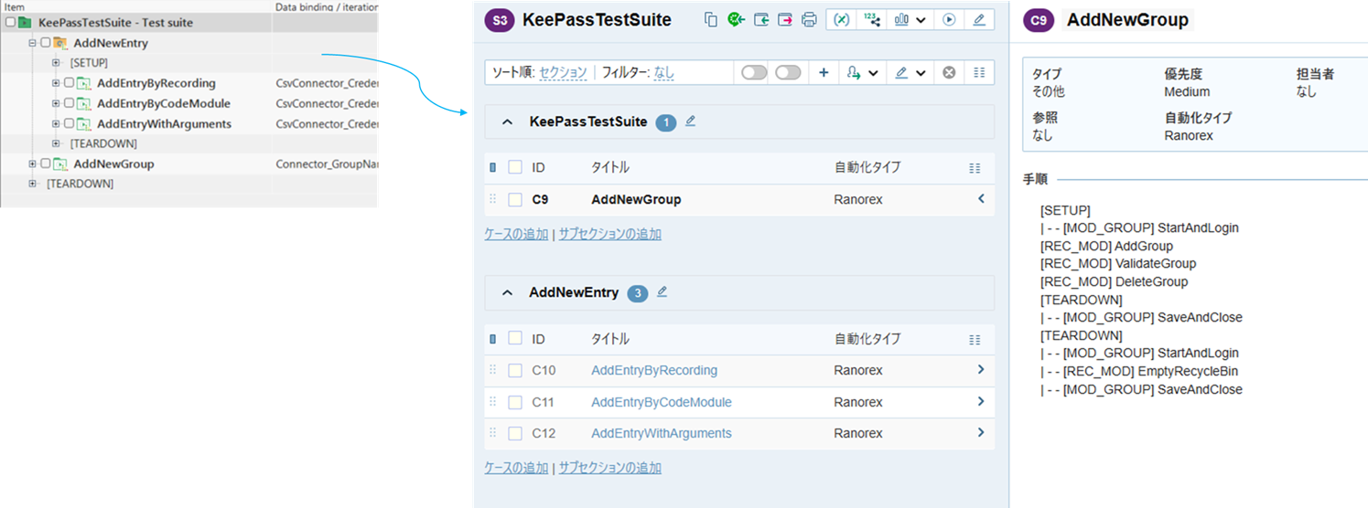Select the [SETUP] item under AddNewEntry
1368x508 pixels.
click(89, 63)
